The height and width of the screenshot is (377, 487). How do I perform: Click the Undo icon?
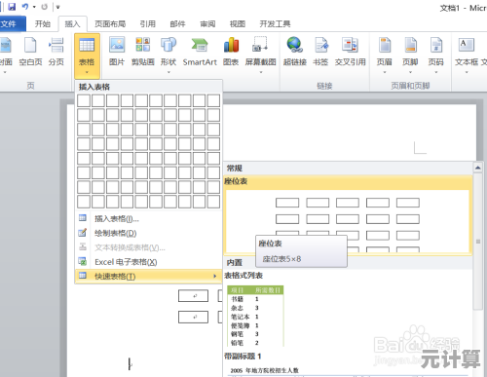click(25, 7)
